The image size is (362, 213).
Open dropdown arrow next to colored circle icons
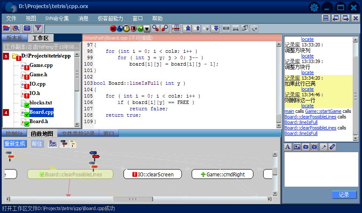[x=147, y=29]
